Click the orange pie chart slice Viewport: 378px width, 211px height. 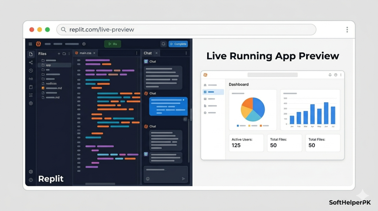coord(248,102)
